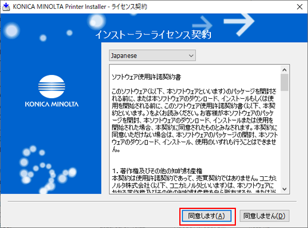Image resolution: width=308 pixels, height=228 pixels.
Task: Click the インストーラーライセンス契約 header title
Action: 153,35
